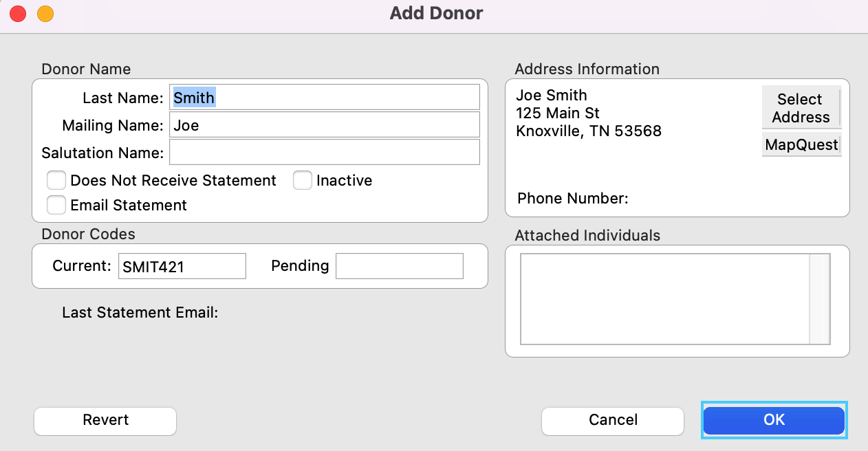Viewport: 868px width, 451px height.
Task: Focus the empty Salutation Name field
Action: (324, 153)
